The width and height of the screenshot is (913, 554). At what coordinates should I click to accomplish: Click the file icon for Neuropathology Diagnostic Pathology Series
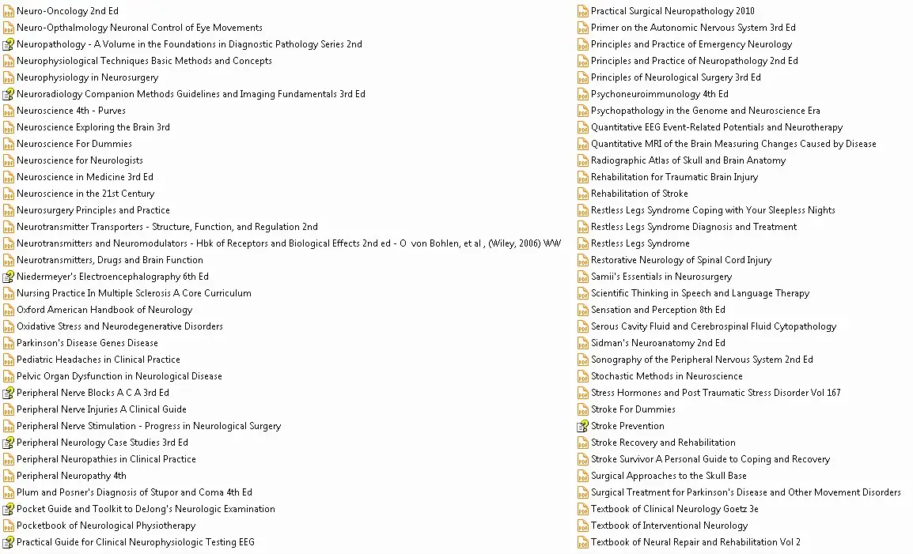tap(8, 44)
